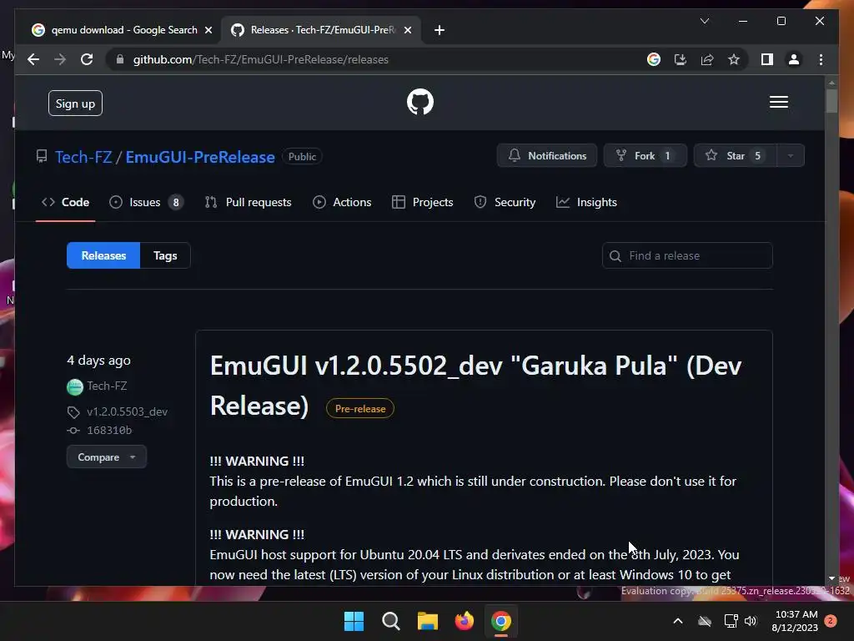Open Windows Start menu
Image resolution: width=854 pixels, height=641 pixels.
click(354, 621)
